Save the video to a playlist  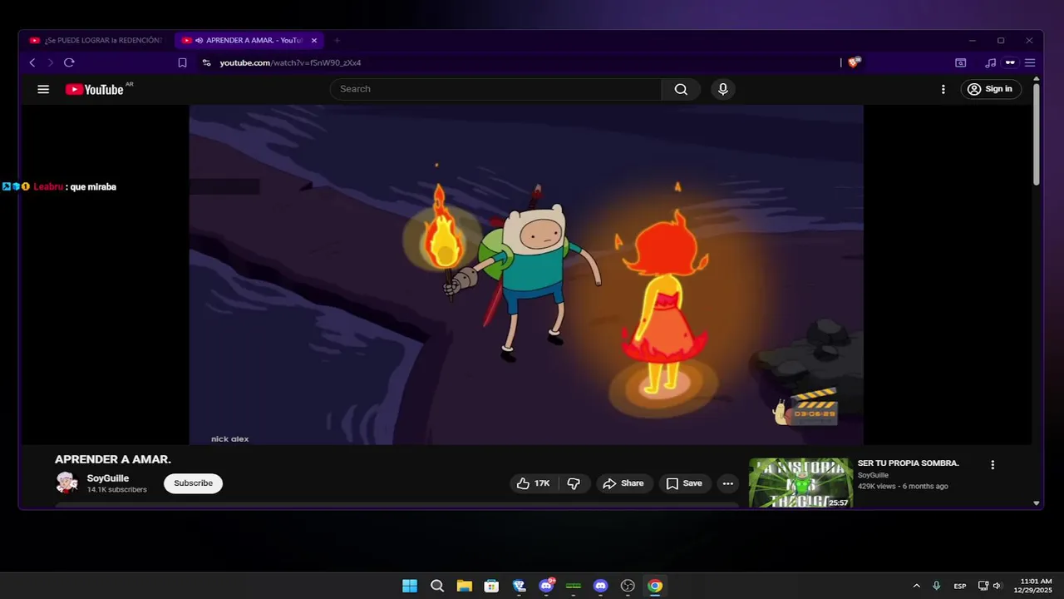click(x=684, y=483)
